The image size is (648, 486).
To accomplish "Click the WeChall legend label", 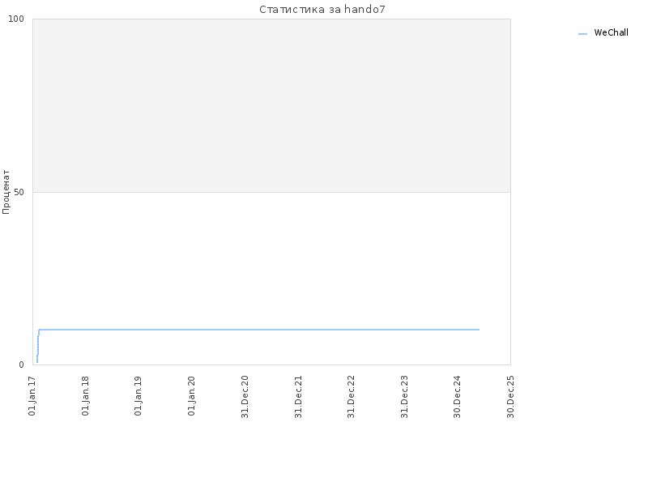I will click(611, 32).
